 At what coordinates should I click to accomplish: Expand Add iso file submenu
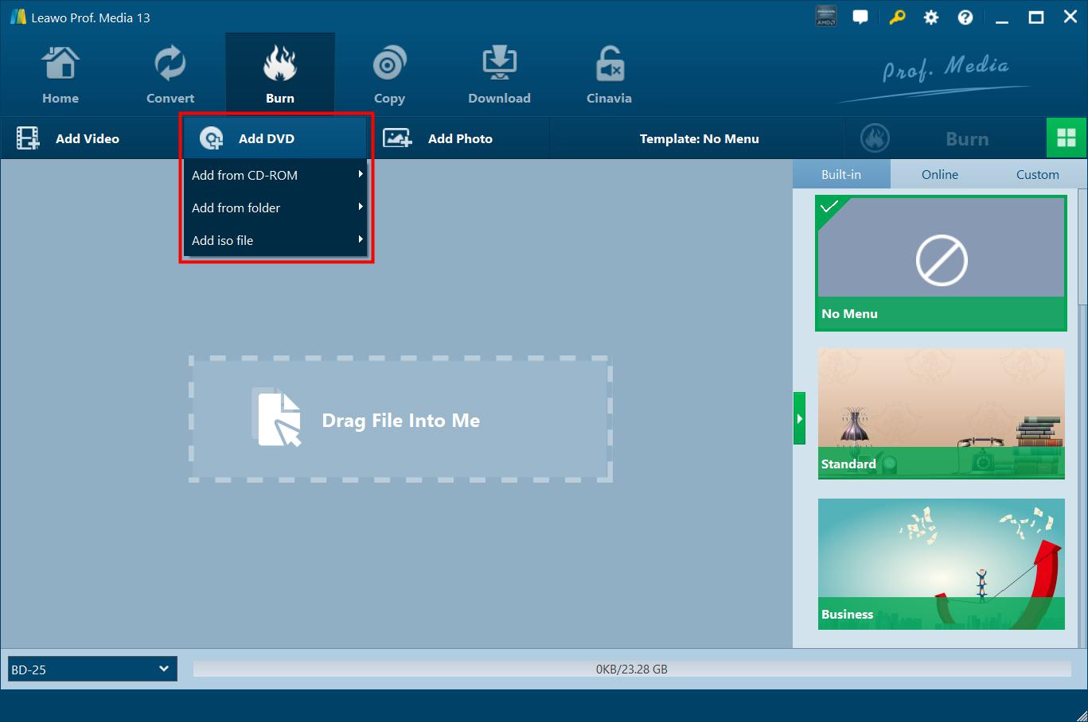[x=275, y=240]
